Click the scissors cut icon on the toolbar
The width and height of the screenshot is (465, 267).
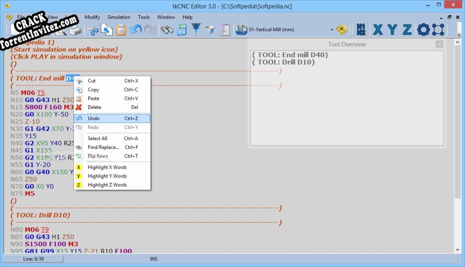click(x=93, y=30)
